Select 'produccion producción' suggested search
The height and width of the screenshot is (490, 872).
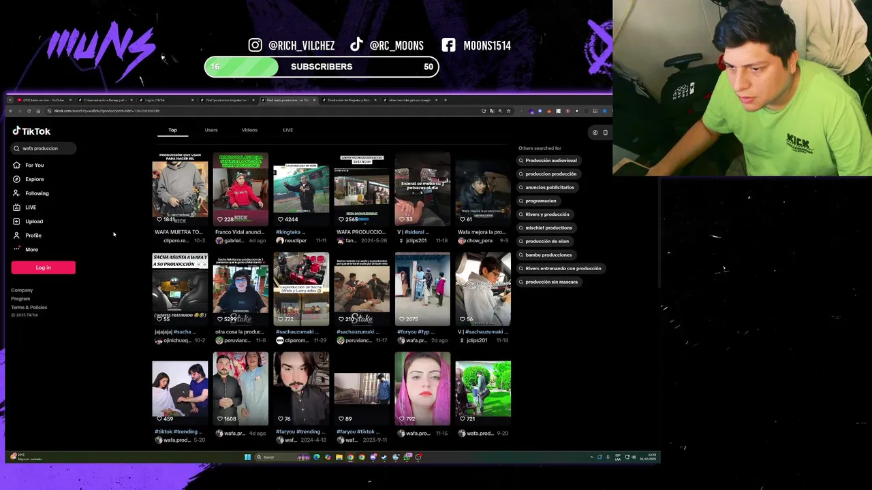[548, 174]
